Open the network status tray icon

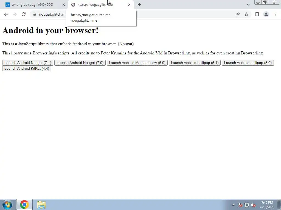tap(247, 205)
